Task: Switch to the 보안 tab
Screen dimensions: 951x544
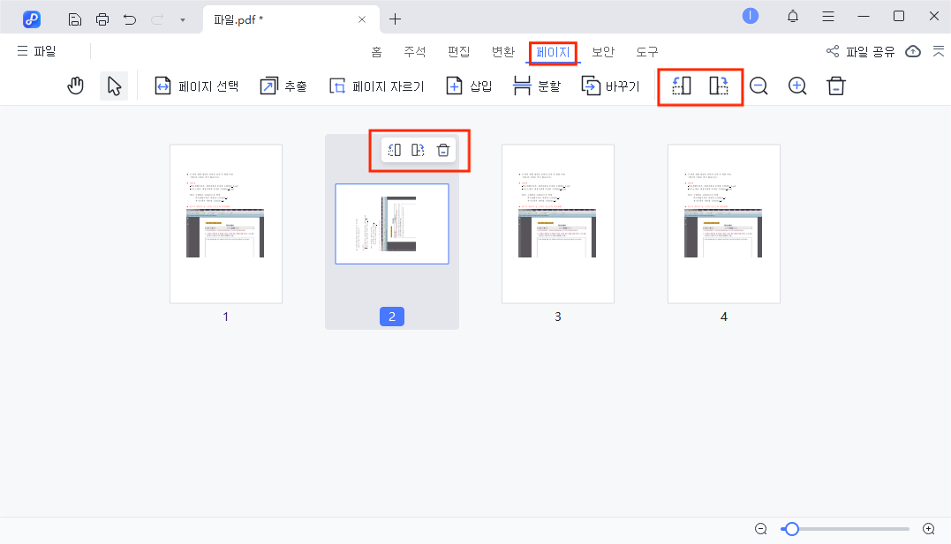Action: tap(603, 51)
